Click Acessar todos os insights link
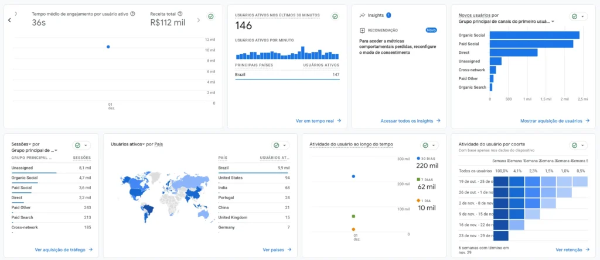 [x=410, y=121]
